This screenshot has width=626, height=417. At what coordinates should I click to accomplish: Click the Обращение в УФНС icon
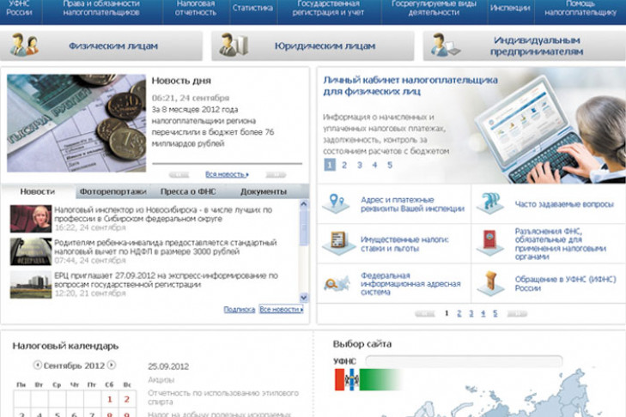[x=490, y=281]
